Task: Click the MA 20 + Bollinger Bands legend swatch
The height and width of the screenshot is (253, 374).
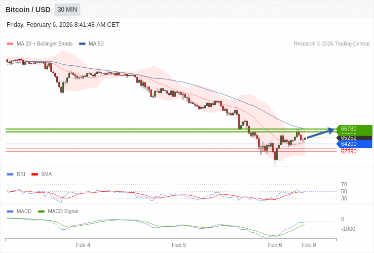Action: tap(10, 44)
